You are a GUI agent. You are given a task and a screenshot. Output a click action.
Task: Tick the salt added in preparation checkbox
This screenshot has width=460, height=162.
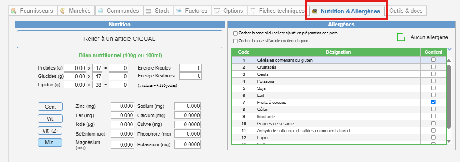tap(235, 33)
